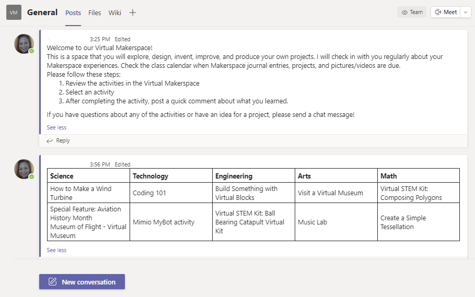The height and width of the screenshot is (297, 475).
Task: Select the Arts column header
Action: pos(336,176)
